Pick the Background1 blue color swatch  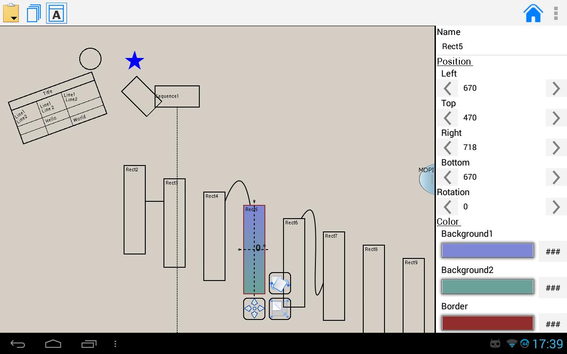point(487,250)
